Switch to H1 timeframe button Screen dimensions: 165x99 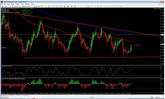pos(111,6)
